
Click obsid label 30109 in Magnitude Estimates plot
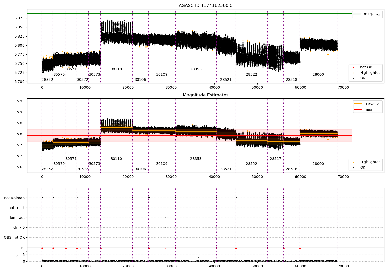(x=162, y=164)
